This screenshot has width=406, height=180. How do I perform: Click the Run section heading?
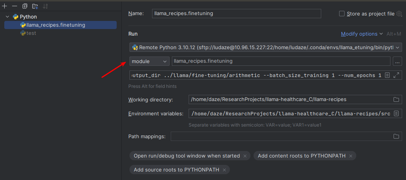click(133, 34)
